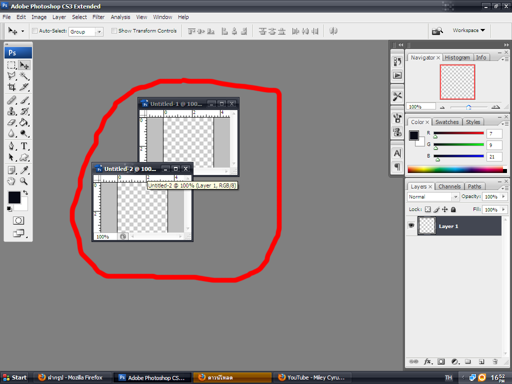Open the Color panel options menu
This screenshot has width=512, height=384.
pos(505,124)
